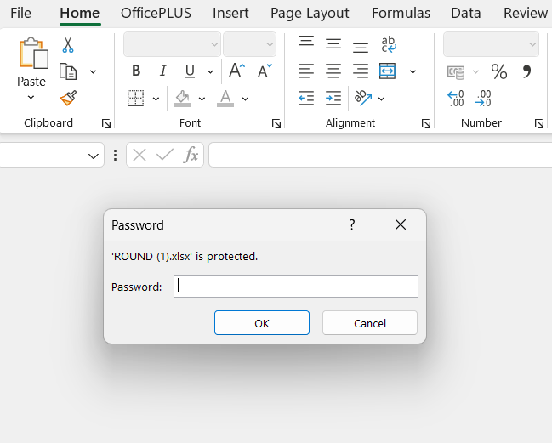Open the Data tab
Screen dimensions: 552x443
tap(466, 13)
